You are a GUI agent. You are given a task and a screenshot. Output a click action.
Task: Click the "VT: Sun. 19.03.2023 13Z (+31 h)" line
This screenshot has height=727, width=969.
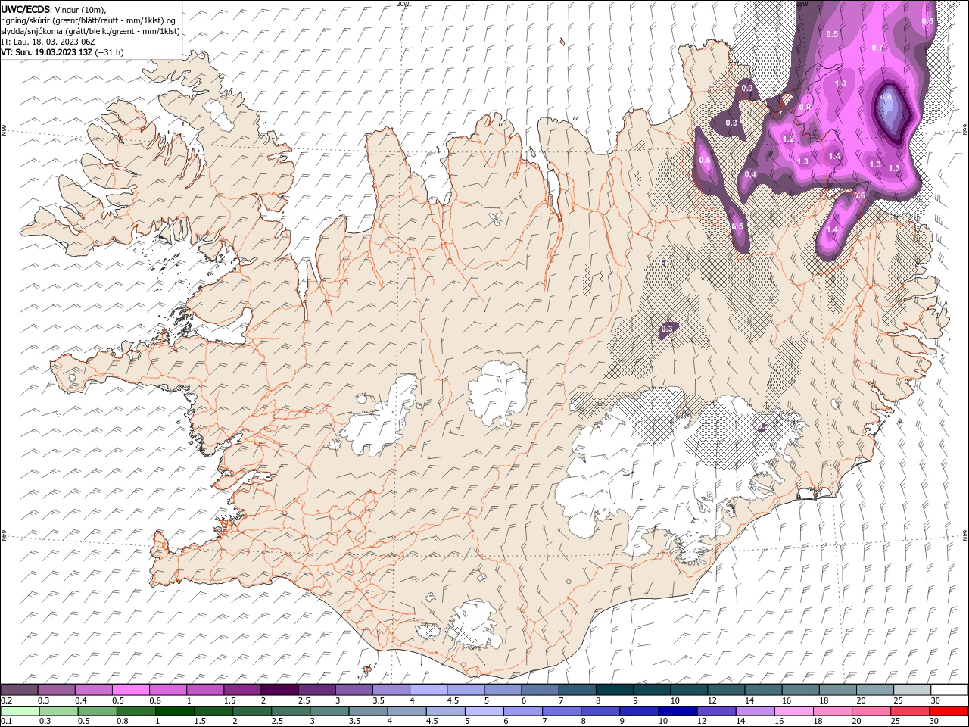62,52
